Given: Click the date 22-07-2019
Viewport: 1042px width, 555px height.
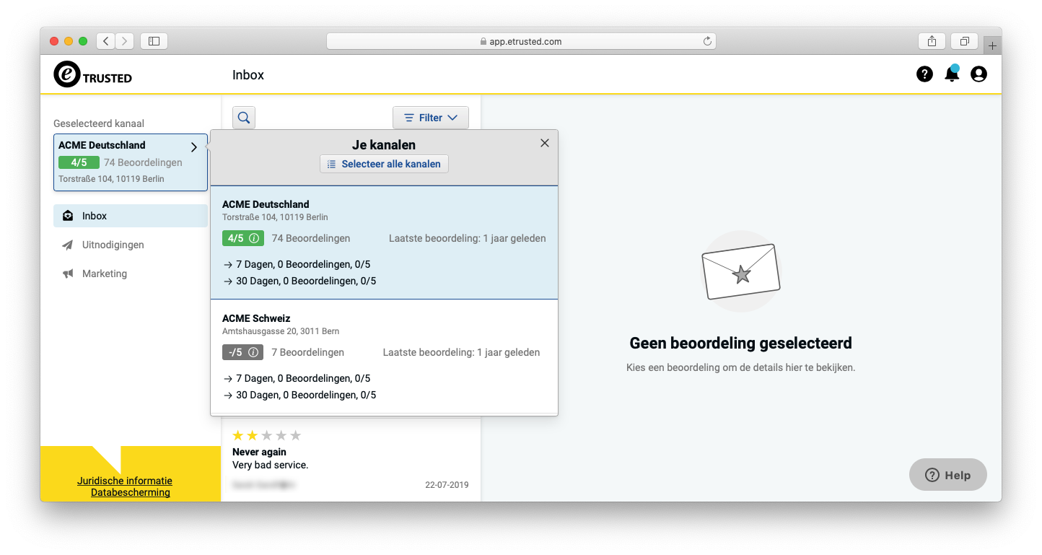Looking at the screenshot, I should [447, 485].
